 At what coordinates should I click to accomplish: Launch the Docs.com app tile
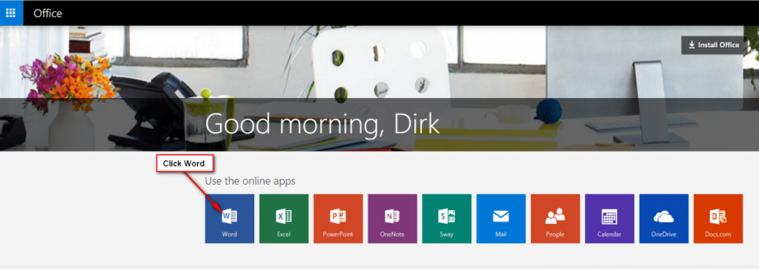pyautogui.click(x=717, y=219)
